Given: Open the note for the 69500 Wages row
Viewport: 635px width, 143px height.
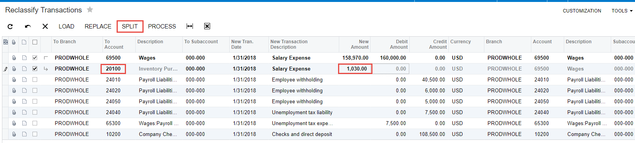Looking at the screenshot, I should (x=24, y=58).
